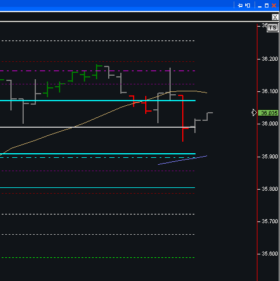Click the 36.000 price axis label
Image resolution: width=280 pixels, height=281 pixels.
click(x=270, y=124)
